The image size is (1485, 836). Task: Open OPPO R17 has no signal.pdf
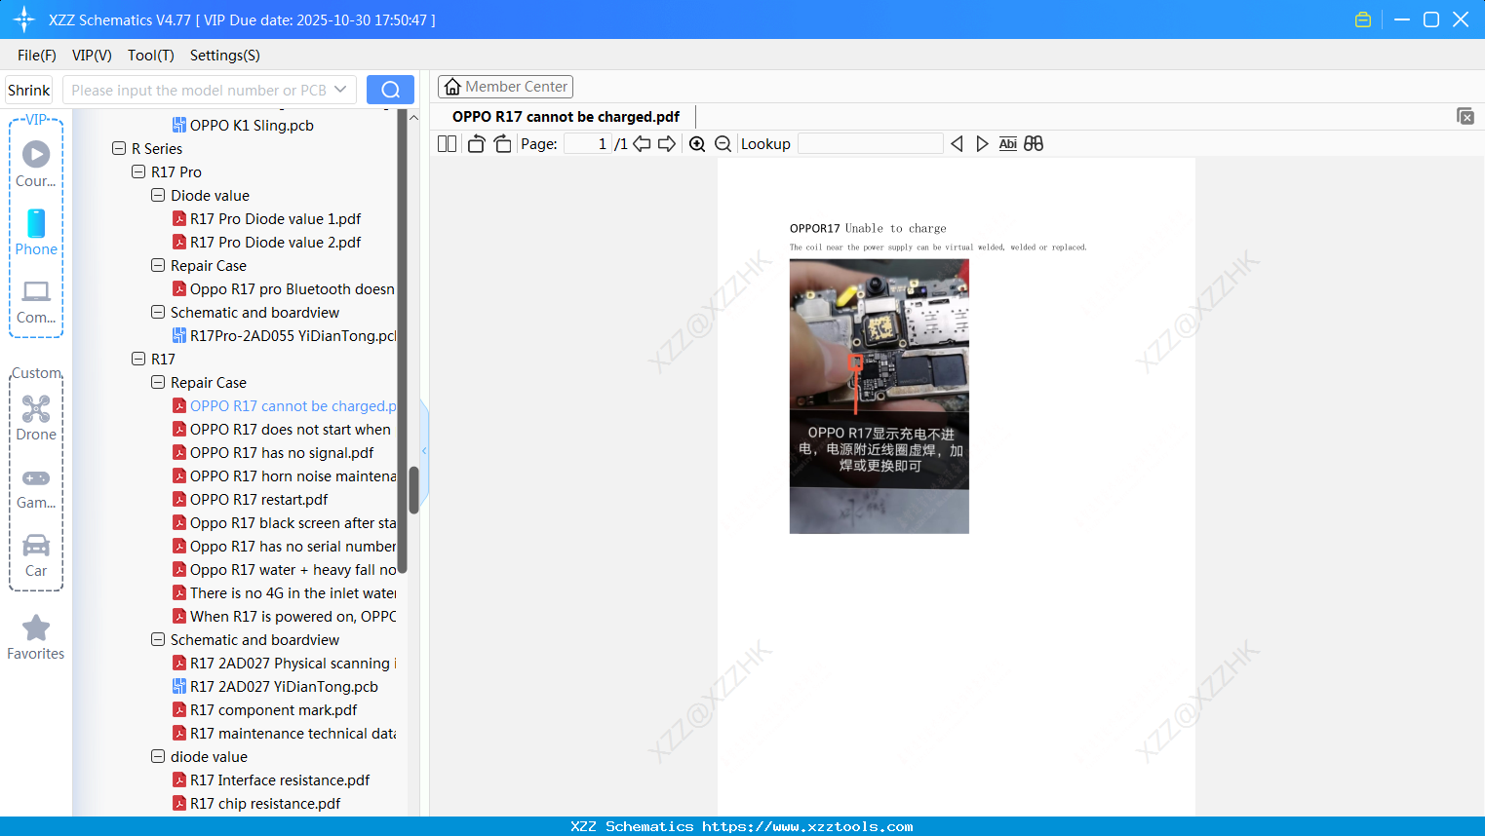click(282, 453)
